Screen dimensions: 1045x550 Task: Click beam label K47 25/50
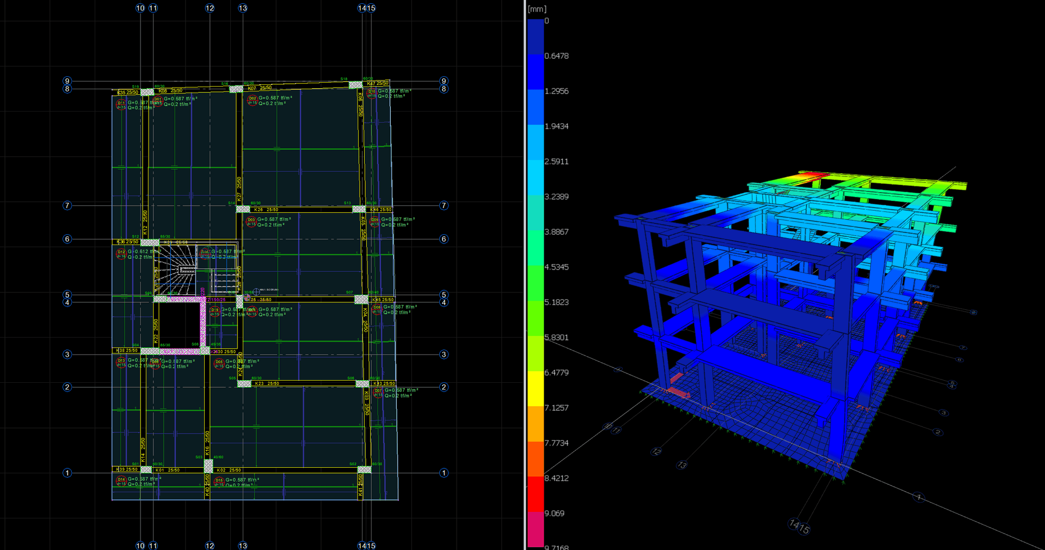coord(378,83)
